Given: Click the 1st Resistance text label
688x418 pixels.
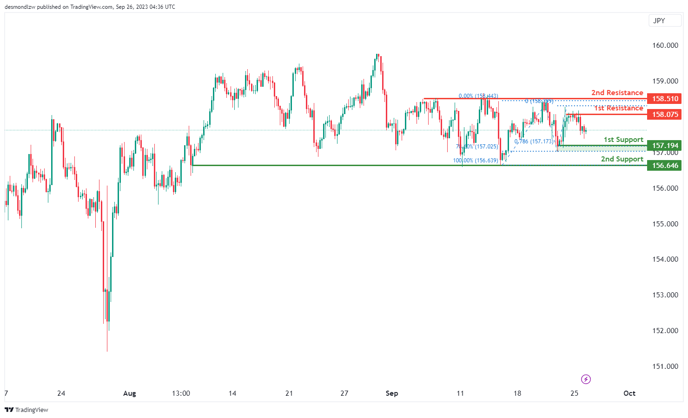Looking at the screenshot, I should pos(619,108).
